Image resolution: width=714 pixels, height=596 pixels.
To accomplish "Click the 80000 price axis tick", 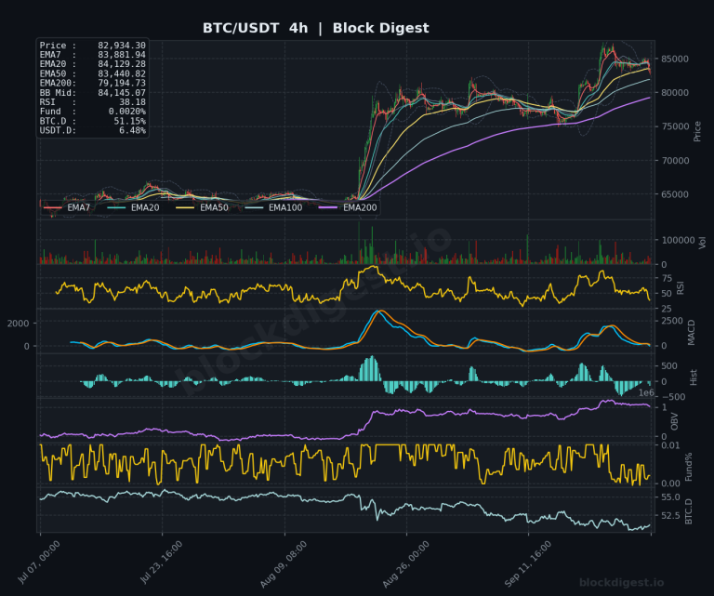I will [675, 93].
